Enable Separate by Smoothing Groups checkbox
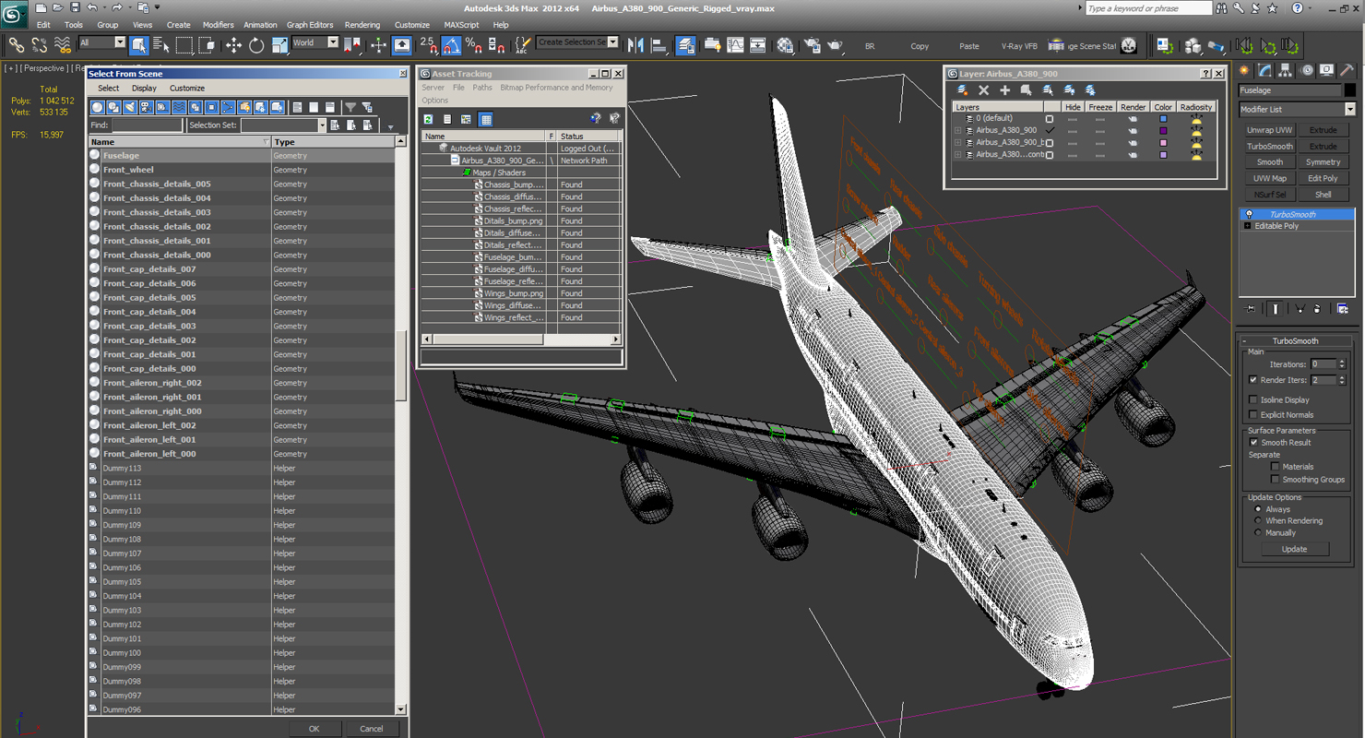1365x738 pixels. (x=1276, y=480)
